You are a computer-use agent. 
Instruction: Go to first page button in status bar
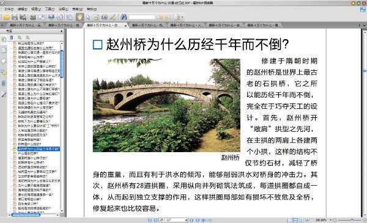click(150, 220)
